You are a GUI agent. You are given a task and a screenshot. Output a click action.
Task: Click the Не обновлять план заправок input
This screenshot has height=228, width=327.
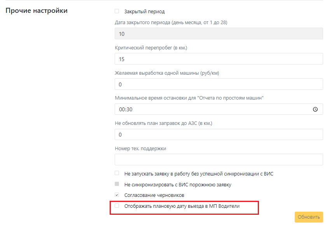click(x=219, y=135)
